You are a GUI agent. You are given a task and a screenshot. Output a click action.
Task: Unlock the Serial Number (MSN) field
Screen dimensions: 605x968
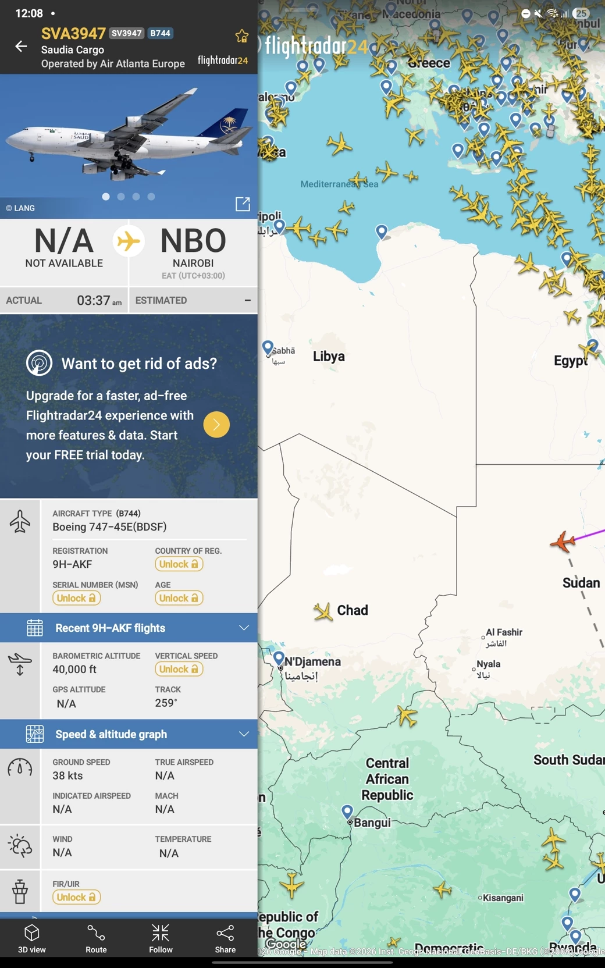[x=76, y=598]
